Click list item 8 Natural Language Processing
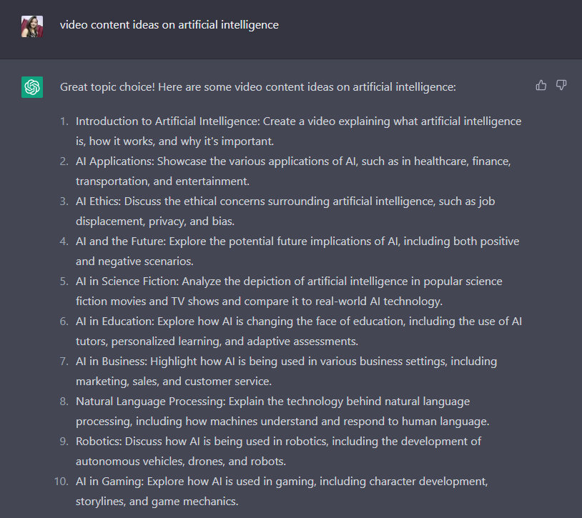The image size is (582, 518). click(282, 412)
